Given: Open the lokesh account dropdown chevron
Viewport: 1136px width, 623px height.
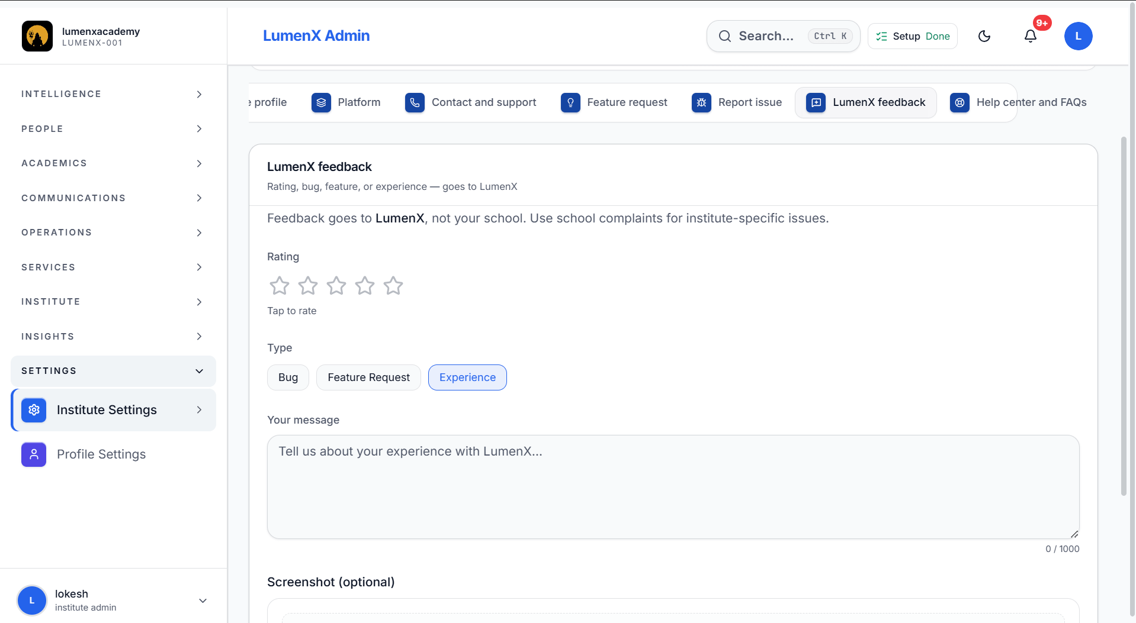Looking at the screenshot, I should click(203, 601).
